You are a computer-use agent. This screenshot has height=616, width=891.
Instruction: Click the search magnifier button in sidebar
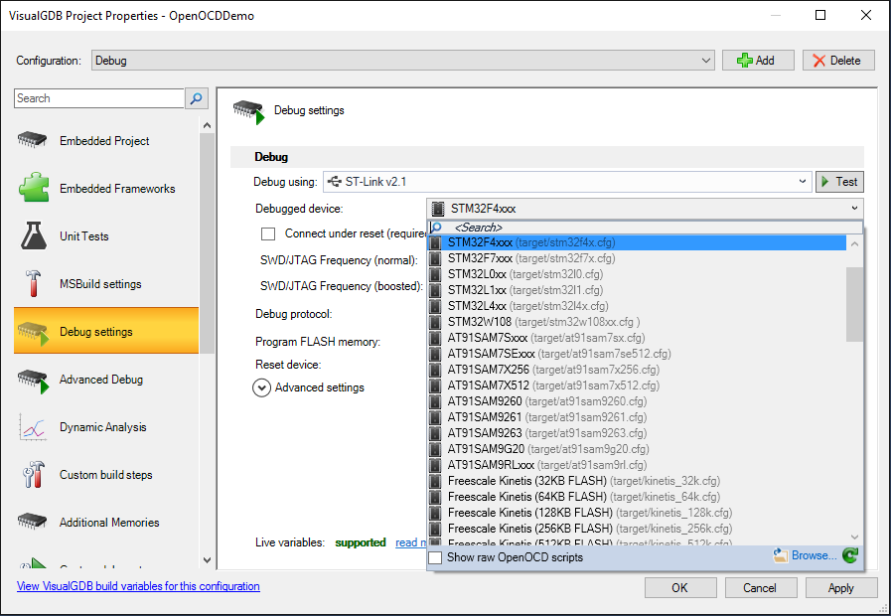click(196, 98)
